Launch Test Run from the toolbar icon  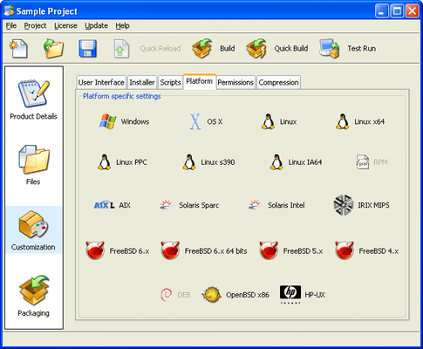click(330, 49)
